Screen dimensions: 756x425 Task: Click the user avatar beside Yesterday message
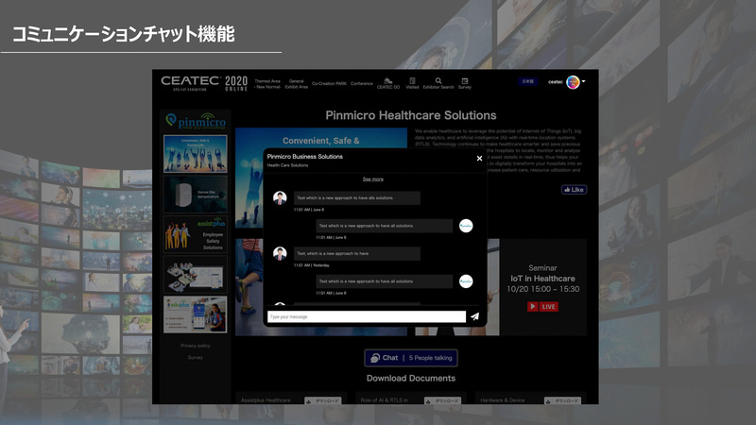click(x=280, y=253)
